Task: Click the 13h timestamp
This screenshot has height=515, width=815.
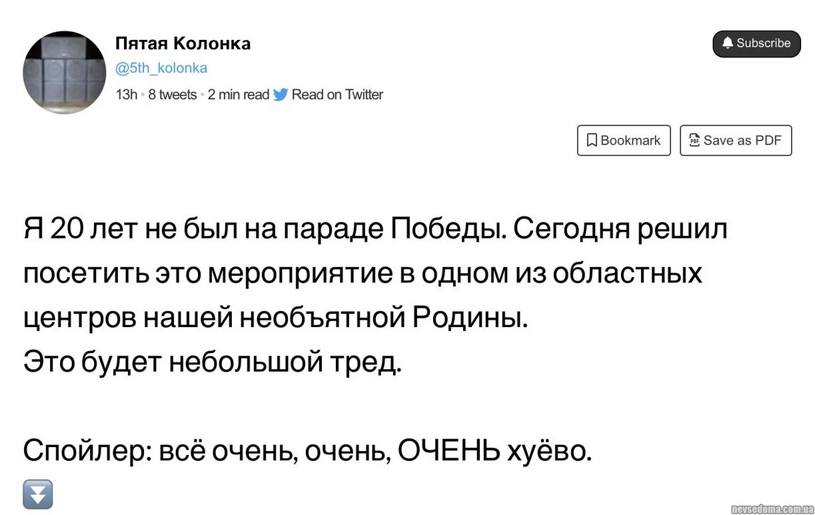Action: 126,95
